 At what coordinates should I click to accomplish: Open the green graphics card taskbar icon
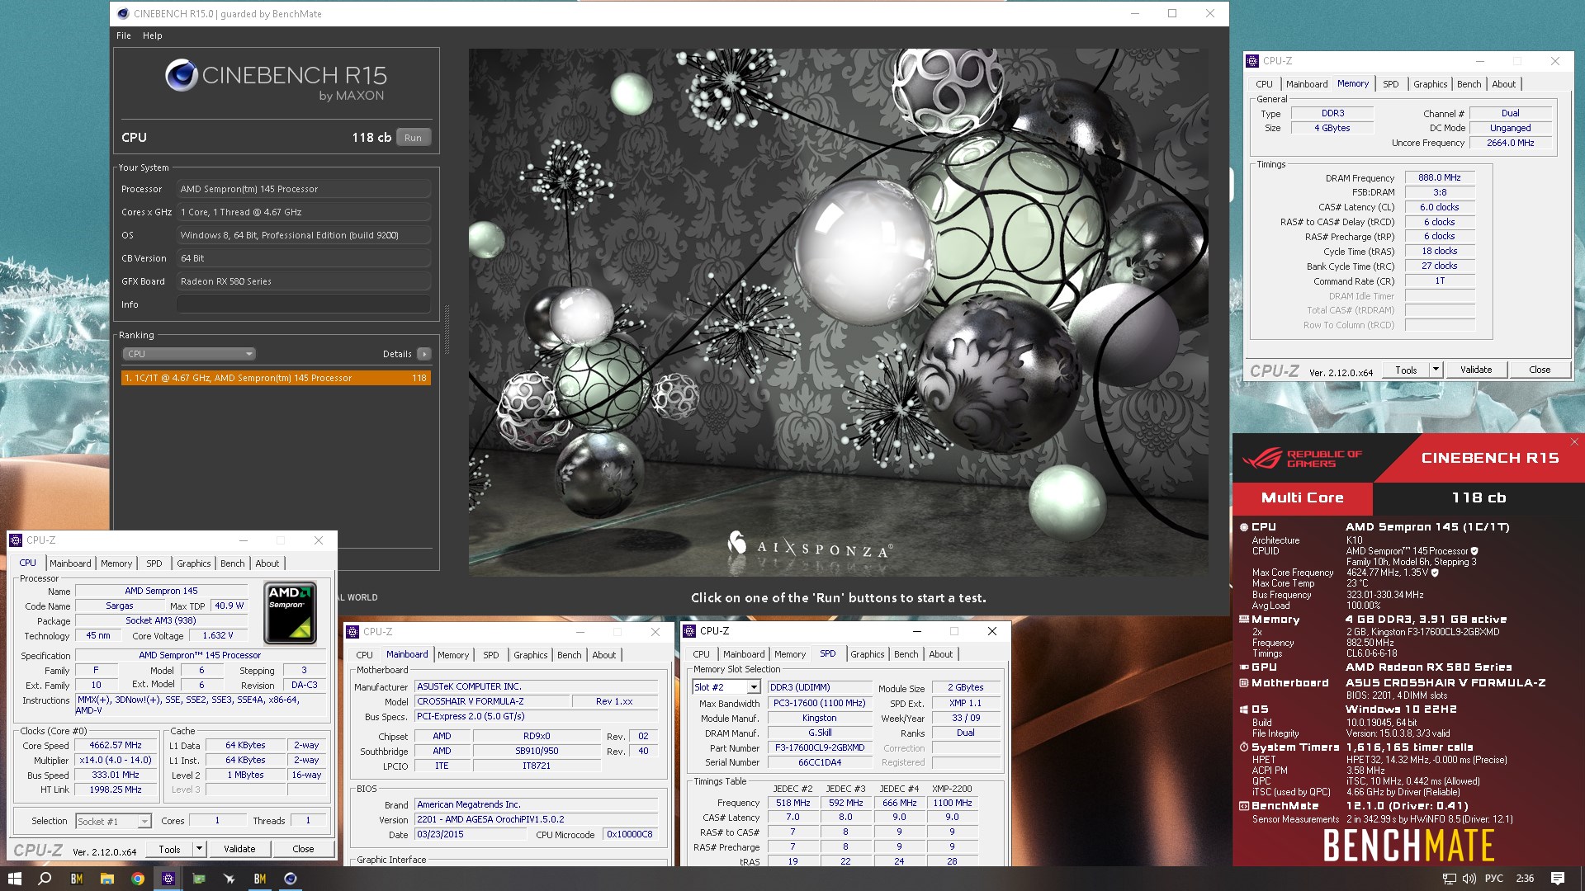[x=198, y=879]
